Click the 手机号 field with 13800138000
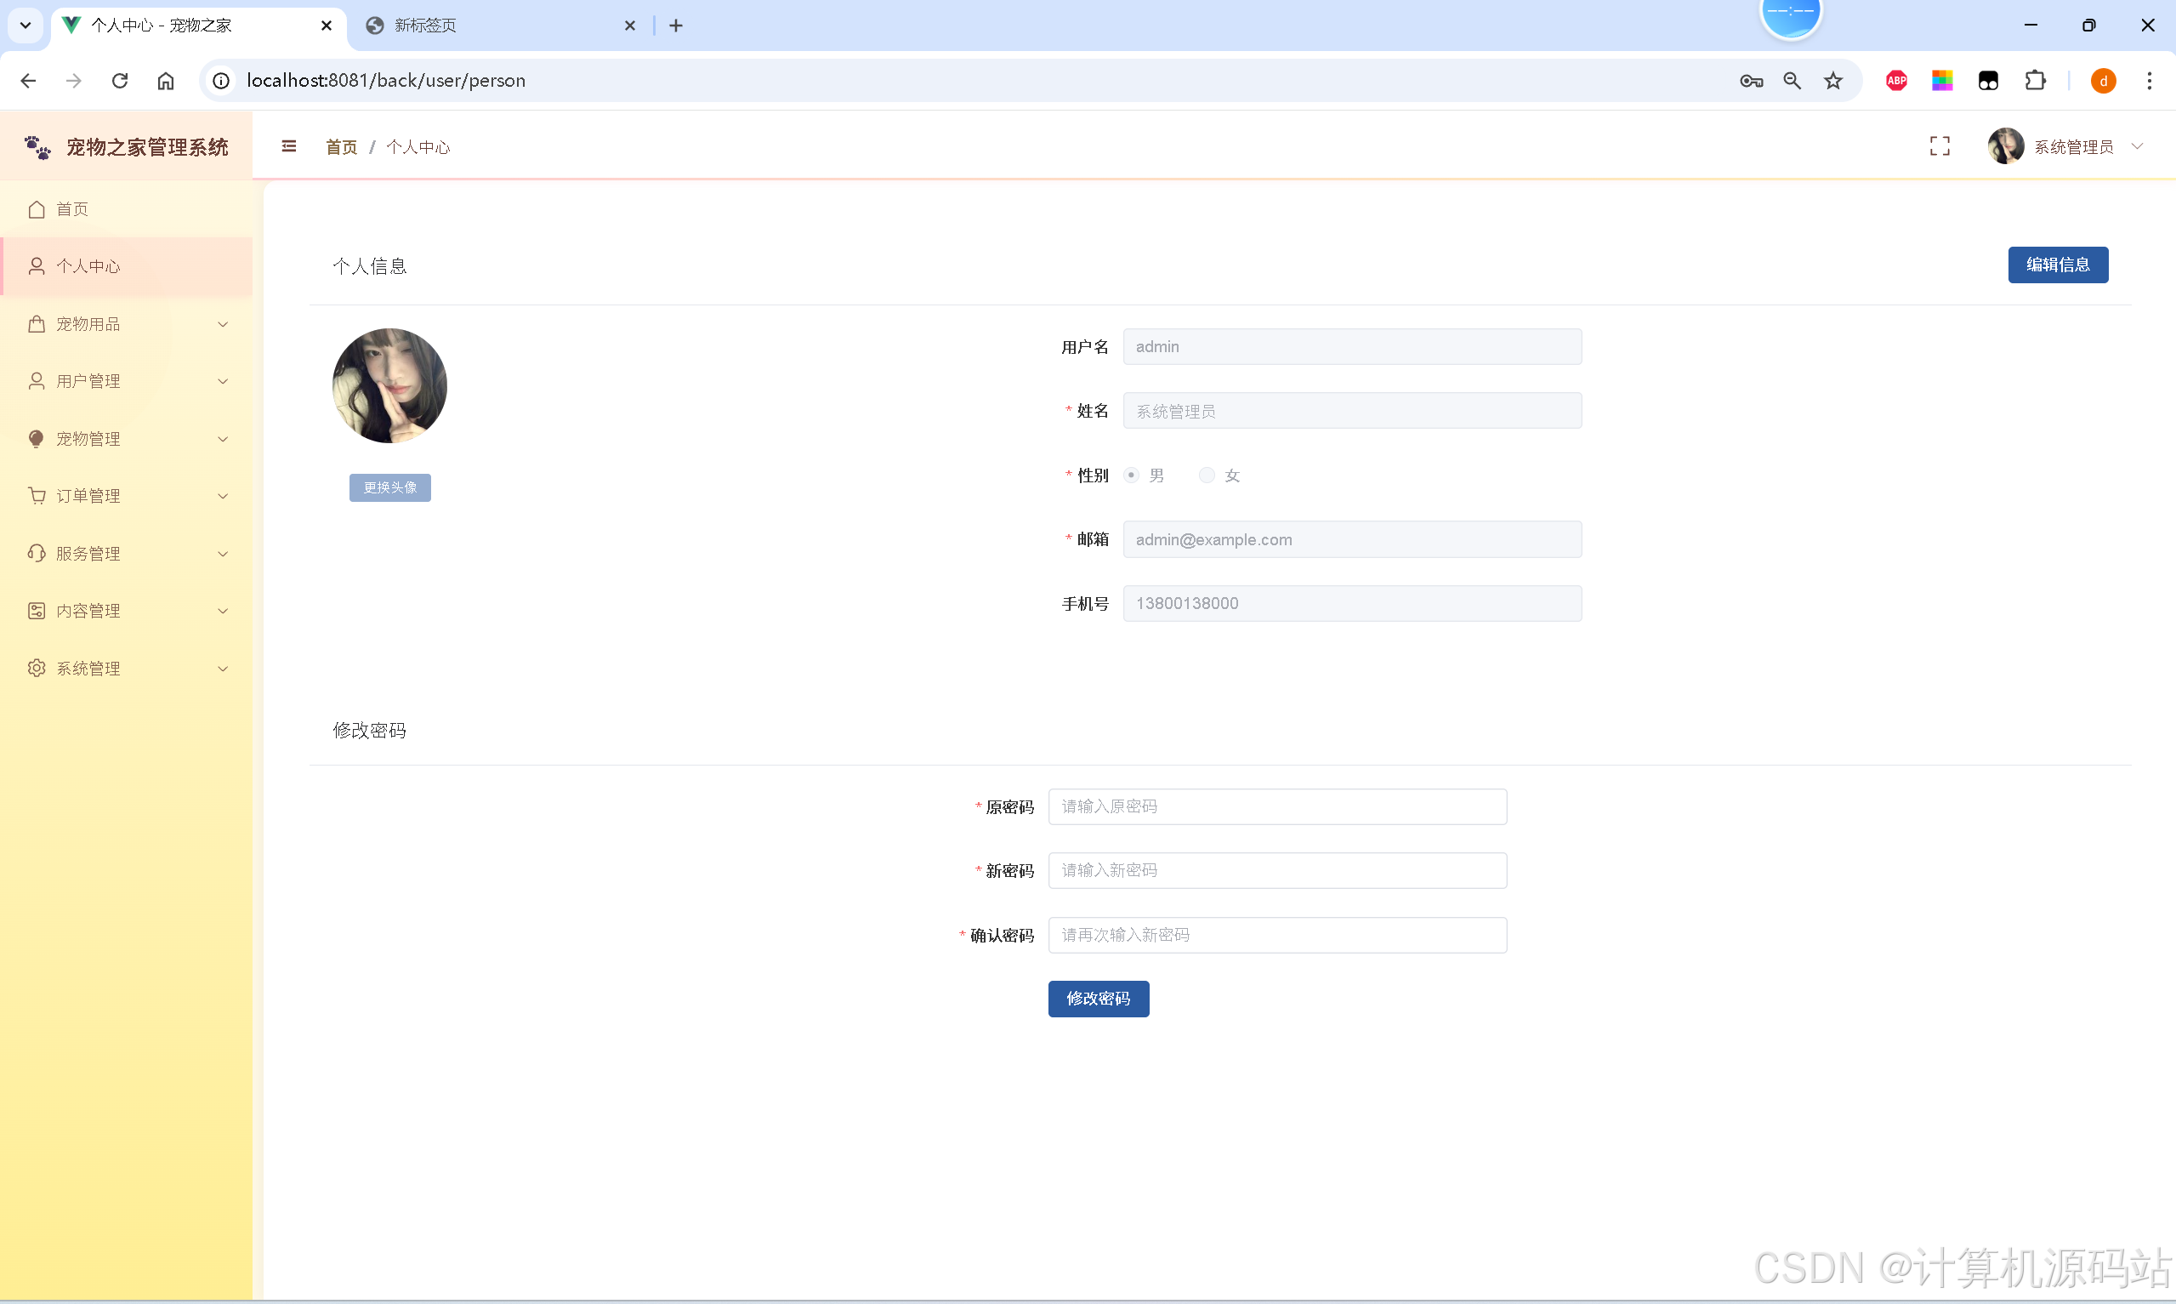The width and height of the screenshot is (2176, 1304). (x=1352, y=604)
